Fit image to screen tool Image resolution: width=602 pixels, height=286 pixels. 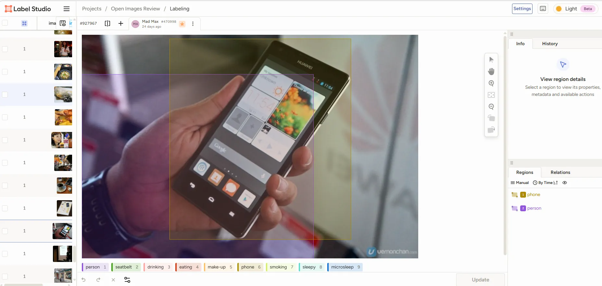click(x=491, y=95)
